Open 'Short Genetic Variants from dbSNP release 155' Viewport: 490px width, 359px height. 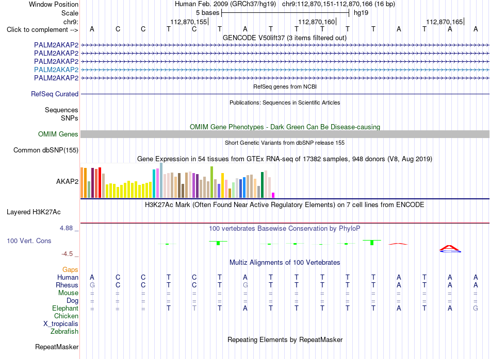coord(285,143)
